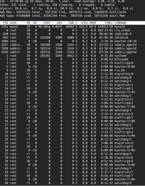Click the migration/6 process name
This screenshot has width=145, height=186.
124,158
